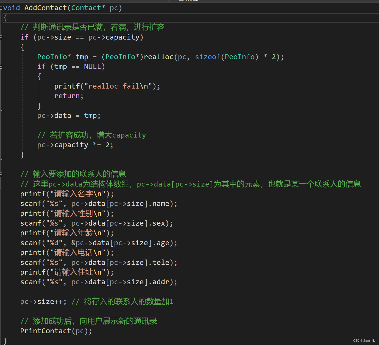Collapse the 'if (tmp == NULL)' block
This screenshot has height=345, width=379.
(x=1, y=67)
